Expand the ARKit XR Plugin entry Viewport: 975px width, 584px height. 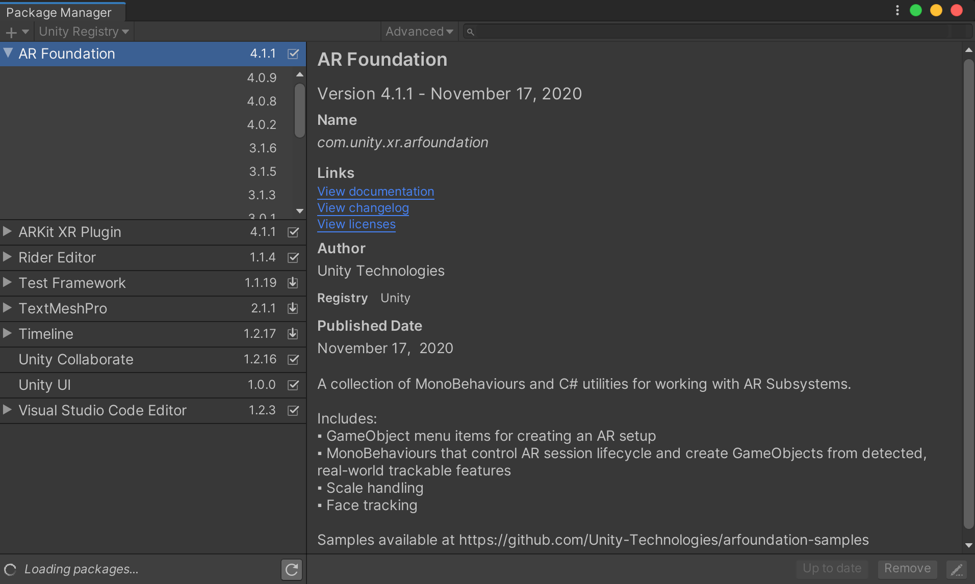tap(7, 231)
